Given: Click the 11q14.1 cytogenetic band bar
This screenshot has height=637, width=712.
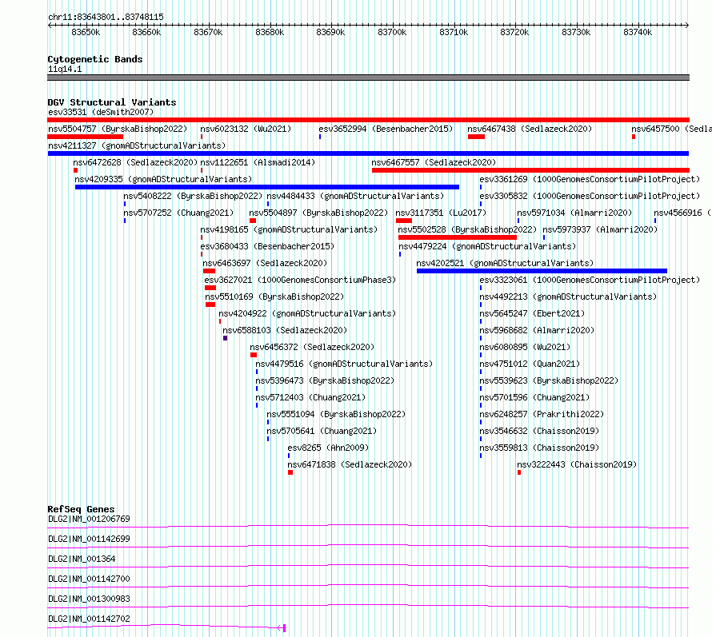Looking at the screenshot, I should [368, 78].
